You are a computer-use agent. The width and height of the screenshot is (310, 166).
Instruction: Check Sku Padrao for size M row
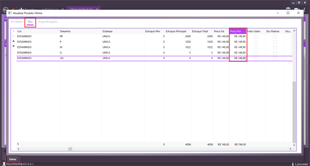[275, 48]
